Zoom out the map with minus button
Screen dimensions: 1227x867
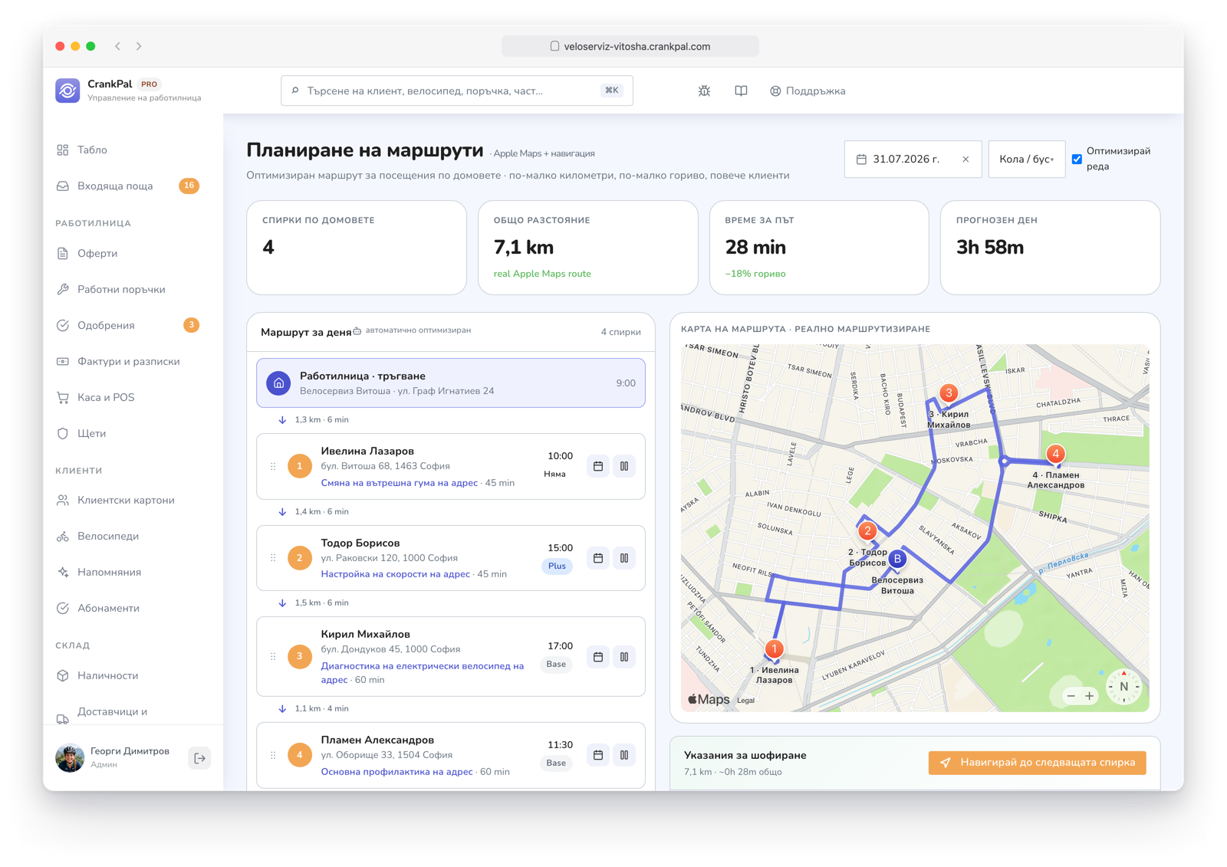point(1071,696)
